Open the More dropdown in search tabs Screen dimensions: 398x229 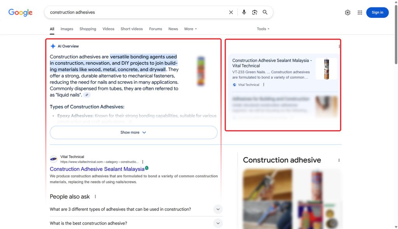pos(190,29)
